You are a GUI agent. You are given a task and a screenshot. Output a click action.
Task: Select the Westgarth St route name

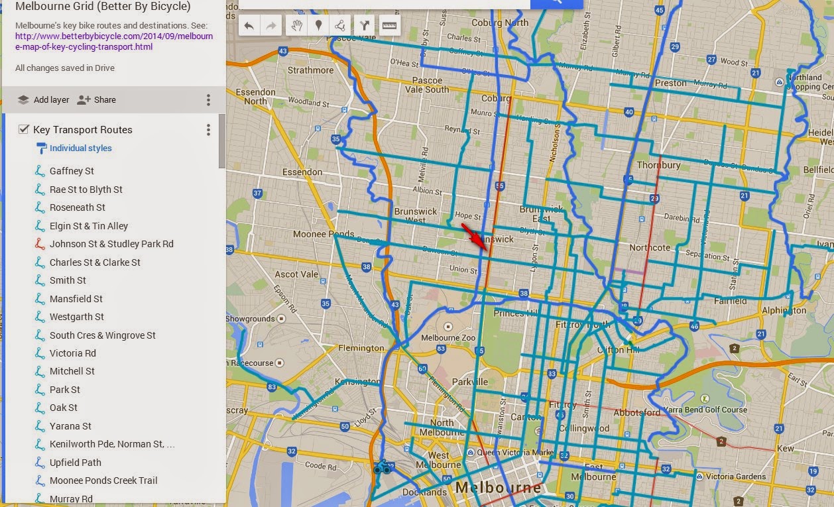(77, 317)
